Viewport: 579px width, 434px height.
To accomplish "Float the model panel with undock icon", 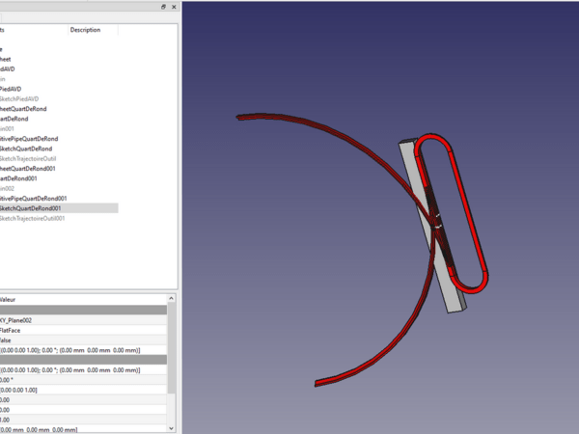I will (161, 7).
